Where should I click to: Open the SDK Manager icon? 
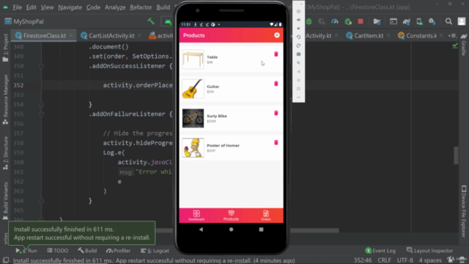click(432, 21)
